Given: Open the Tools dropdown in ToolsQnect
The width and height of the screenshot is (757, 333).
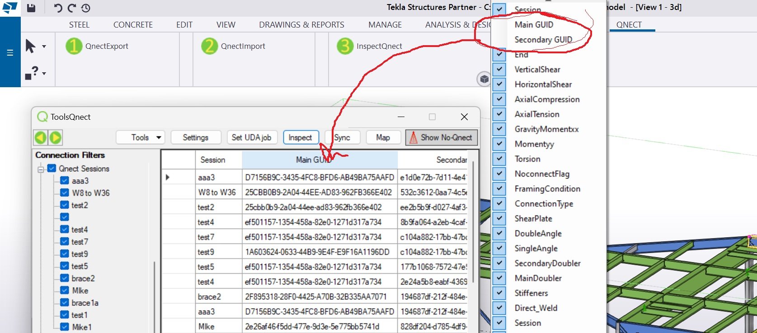Looking at the screenshot, I should pyautogui.click(x=141, y=137).
